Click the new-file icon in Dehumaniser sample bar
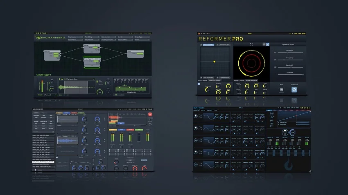348x195 pixels. point(59,79)
